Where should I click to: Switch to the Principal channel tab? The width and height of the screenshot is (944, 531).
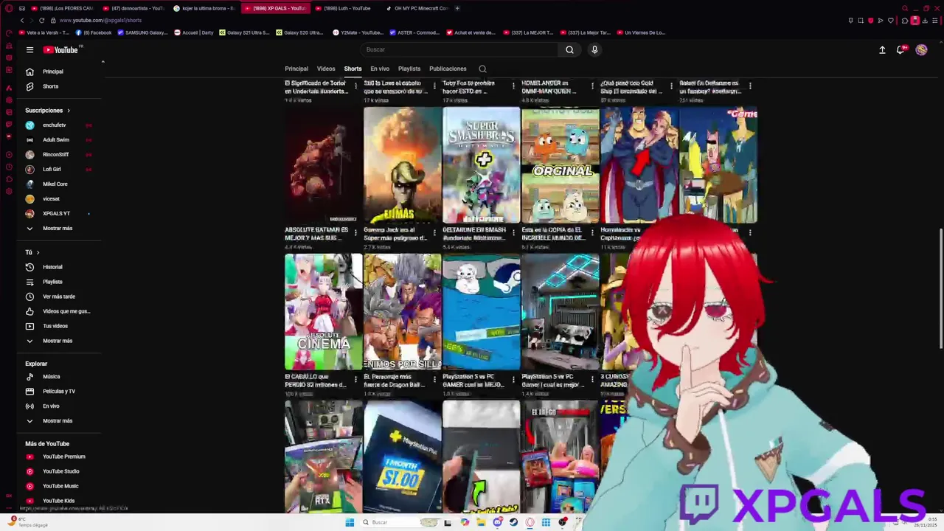coord(296,69)
